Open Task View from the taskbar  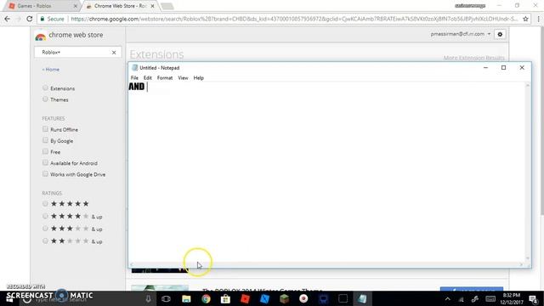(167, 298)
